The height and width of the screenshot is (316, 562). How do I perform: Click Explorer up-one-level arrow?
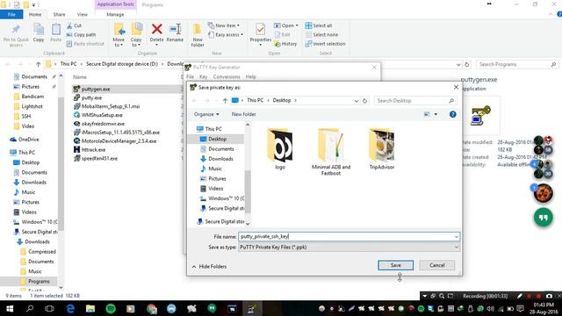[39, 64]
